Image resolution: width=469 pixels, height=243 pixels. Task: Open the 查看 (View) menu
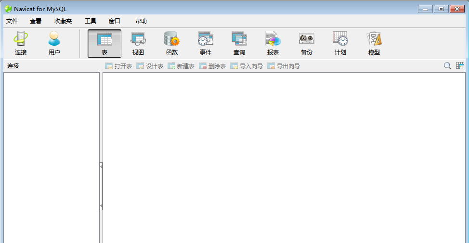tap(36, 21)
